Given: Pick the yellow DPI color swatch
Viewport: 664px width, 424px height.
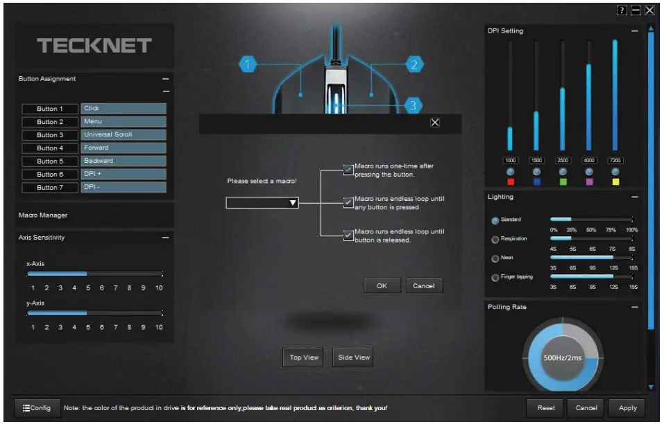Looking at the screenshot, I should coord(615,182).
